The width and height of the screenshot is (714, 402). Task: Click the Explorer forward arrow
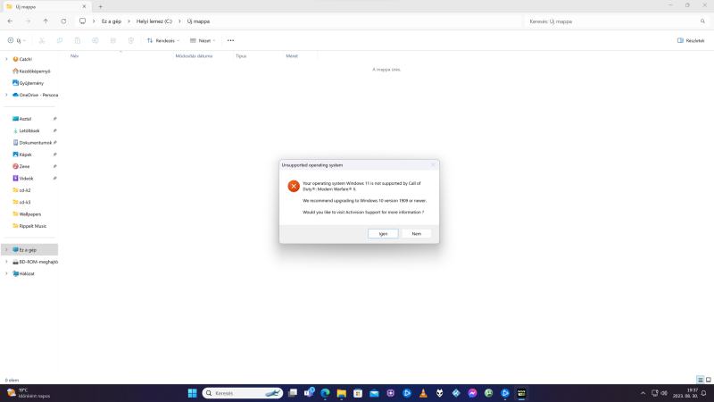[x=28, y=21]
